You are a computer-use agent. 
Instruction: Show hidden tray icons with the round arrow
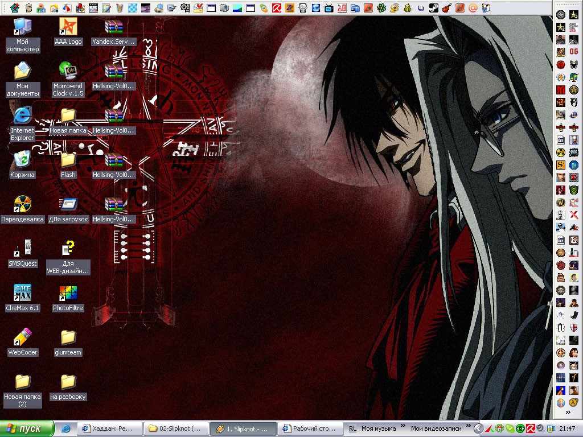coord(478,429)
